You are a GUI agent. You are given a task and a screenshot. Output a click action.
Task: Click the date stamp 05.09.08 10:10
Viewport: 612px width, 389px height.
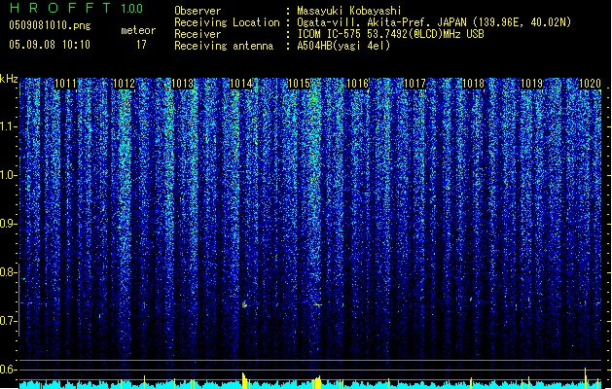coord(50,45)
